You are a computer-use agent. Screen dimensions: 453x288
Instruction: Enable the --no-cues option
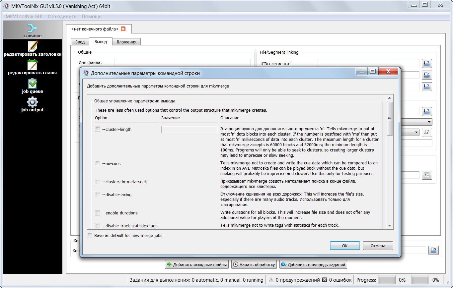[x=98, y=163]
